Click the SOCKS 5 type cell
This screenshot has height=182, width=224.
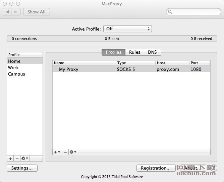[x=126, y=69]
